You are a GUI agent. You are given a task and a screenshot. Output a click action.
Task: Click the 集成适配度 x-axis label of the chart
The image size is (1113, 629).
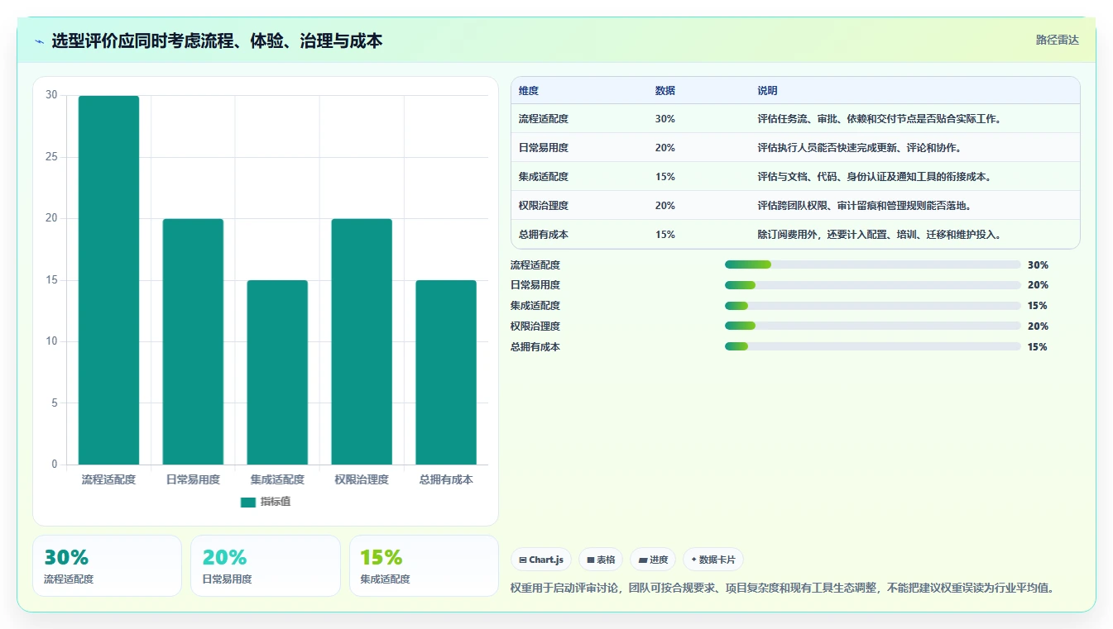tap(277, 479)
